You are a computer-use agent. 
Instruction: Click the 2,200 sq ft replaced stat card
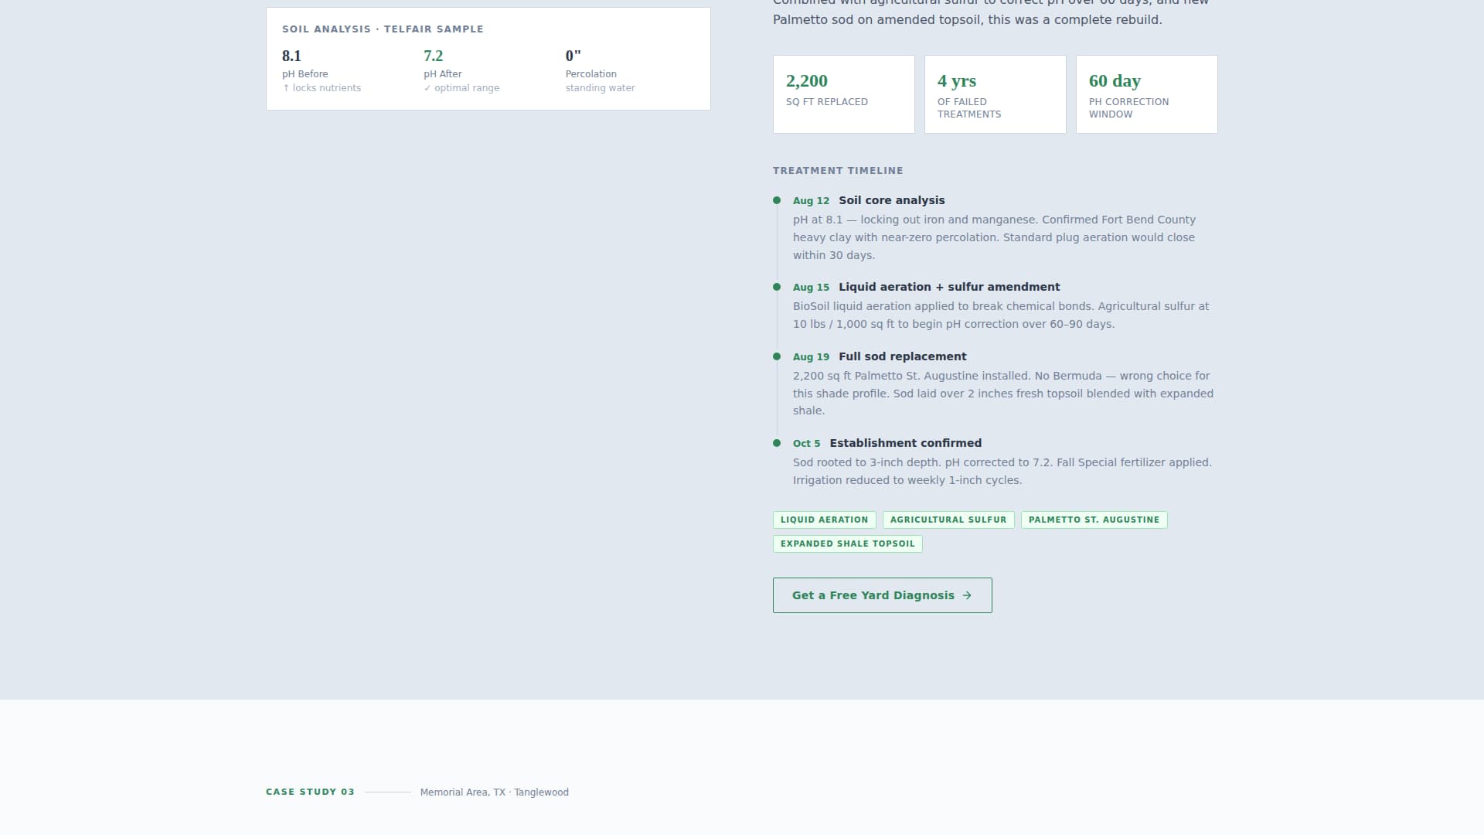(x=844, y=94)
